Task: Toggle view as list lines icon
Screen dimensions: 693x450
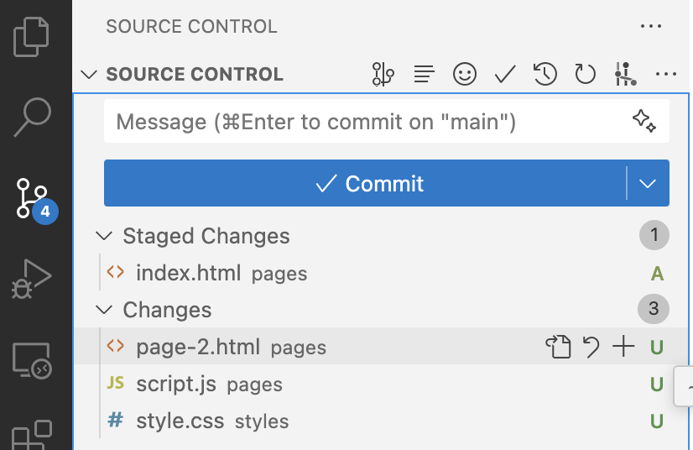Action: pos(424,74)
